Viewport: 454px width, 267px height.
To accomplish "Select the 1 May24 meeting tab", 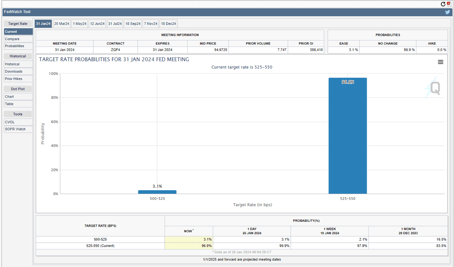I will pyautogui.click(x=79, y=24).
